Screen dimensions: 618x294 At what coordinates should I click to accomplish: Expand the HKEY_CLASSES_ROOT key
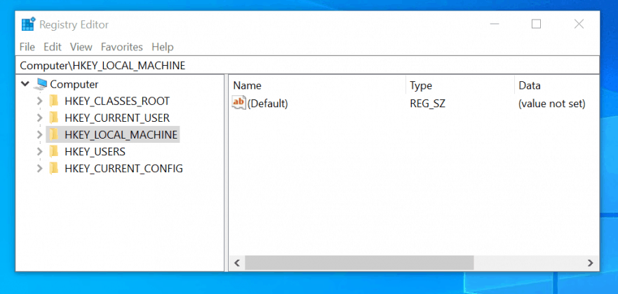pos(39,101)
